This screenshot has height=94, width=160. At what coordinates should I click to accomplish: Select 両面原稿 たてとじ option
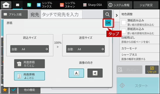pos(29,64)
